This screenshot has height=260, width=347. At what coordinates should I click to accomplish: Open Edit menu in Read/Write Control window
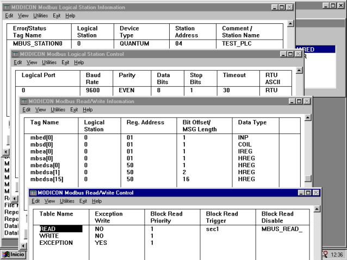pyautogui.click(x=35, y=201)
